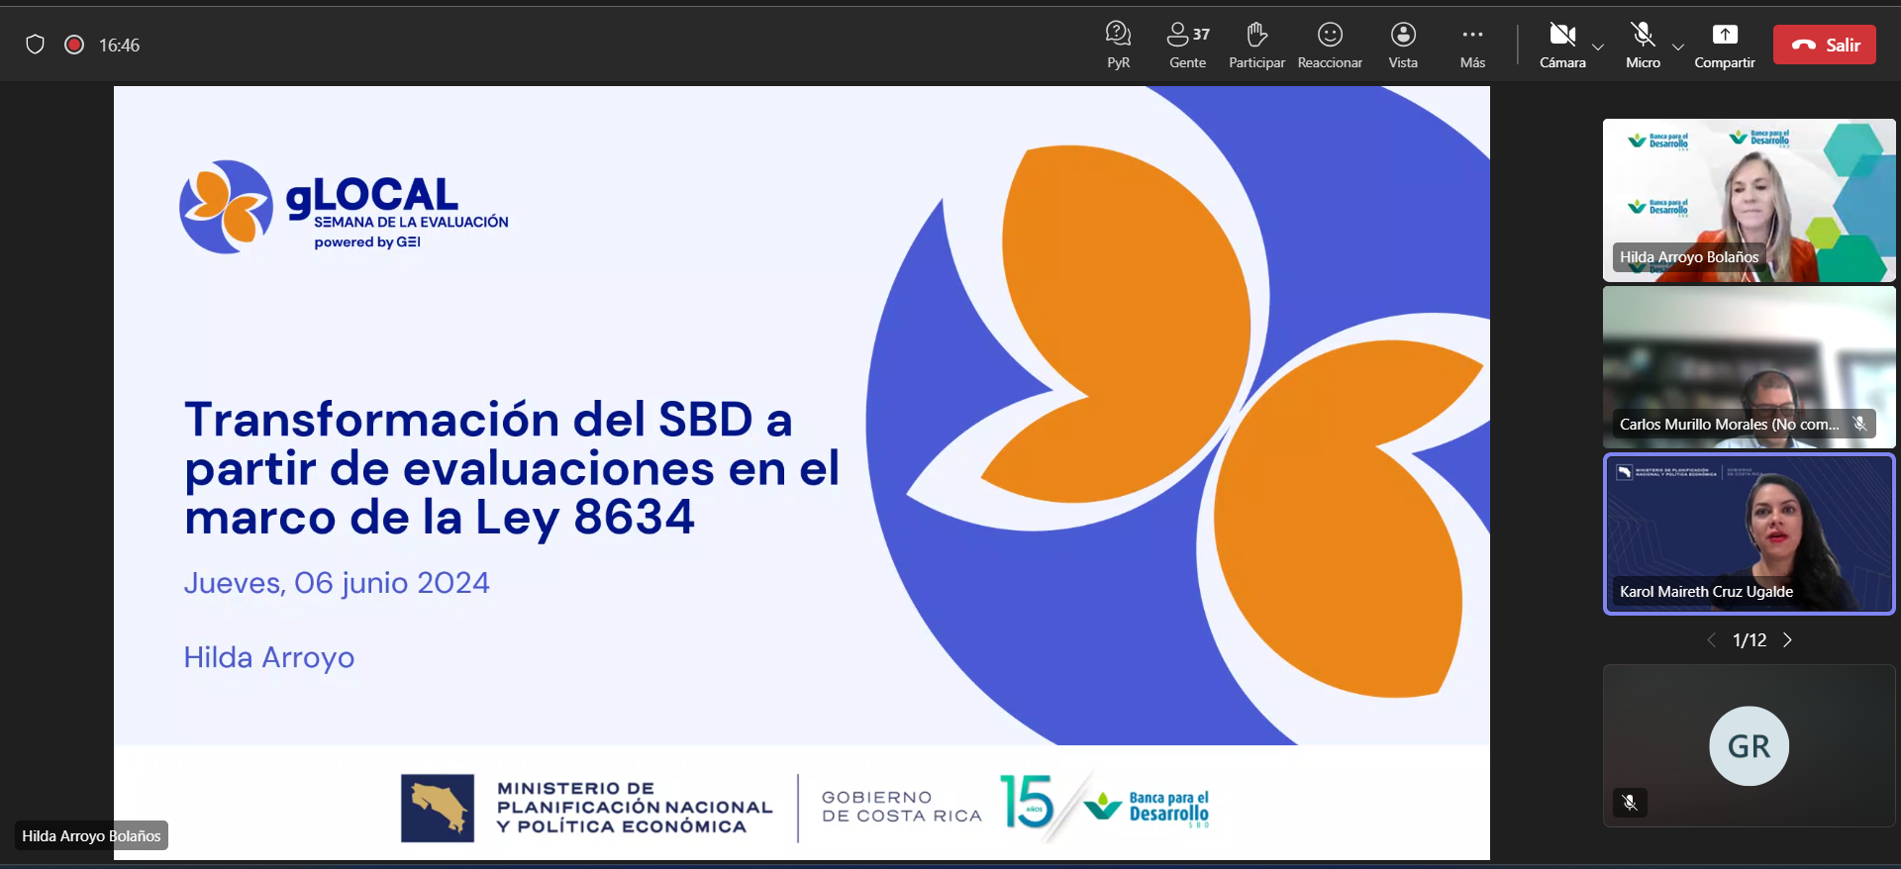Expand the Cámara device options arrow
The width and height of the screenshot is (1901, 869).
(x=1597, y=47)
